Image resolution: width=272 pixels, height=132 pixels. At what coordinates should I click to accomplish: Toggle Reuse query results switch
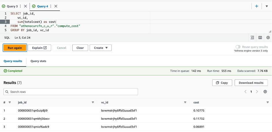pyautogui.click(x=238, y=47)
